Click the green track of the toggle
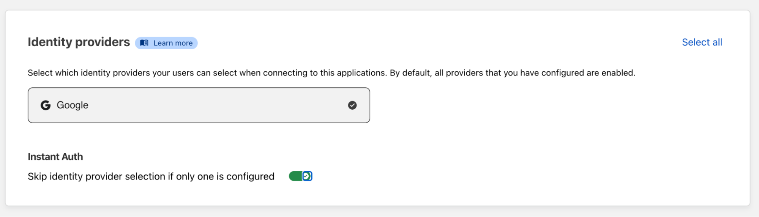This screenshot has width=759, height=217. click(295, 176)
